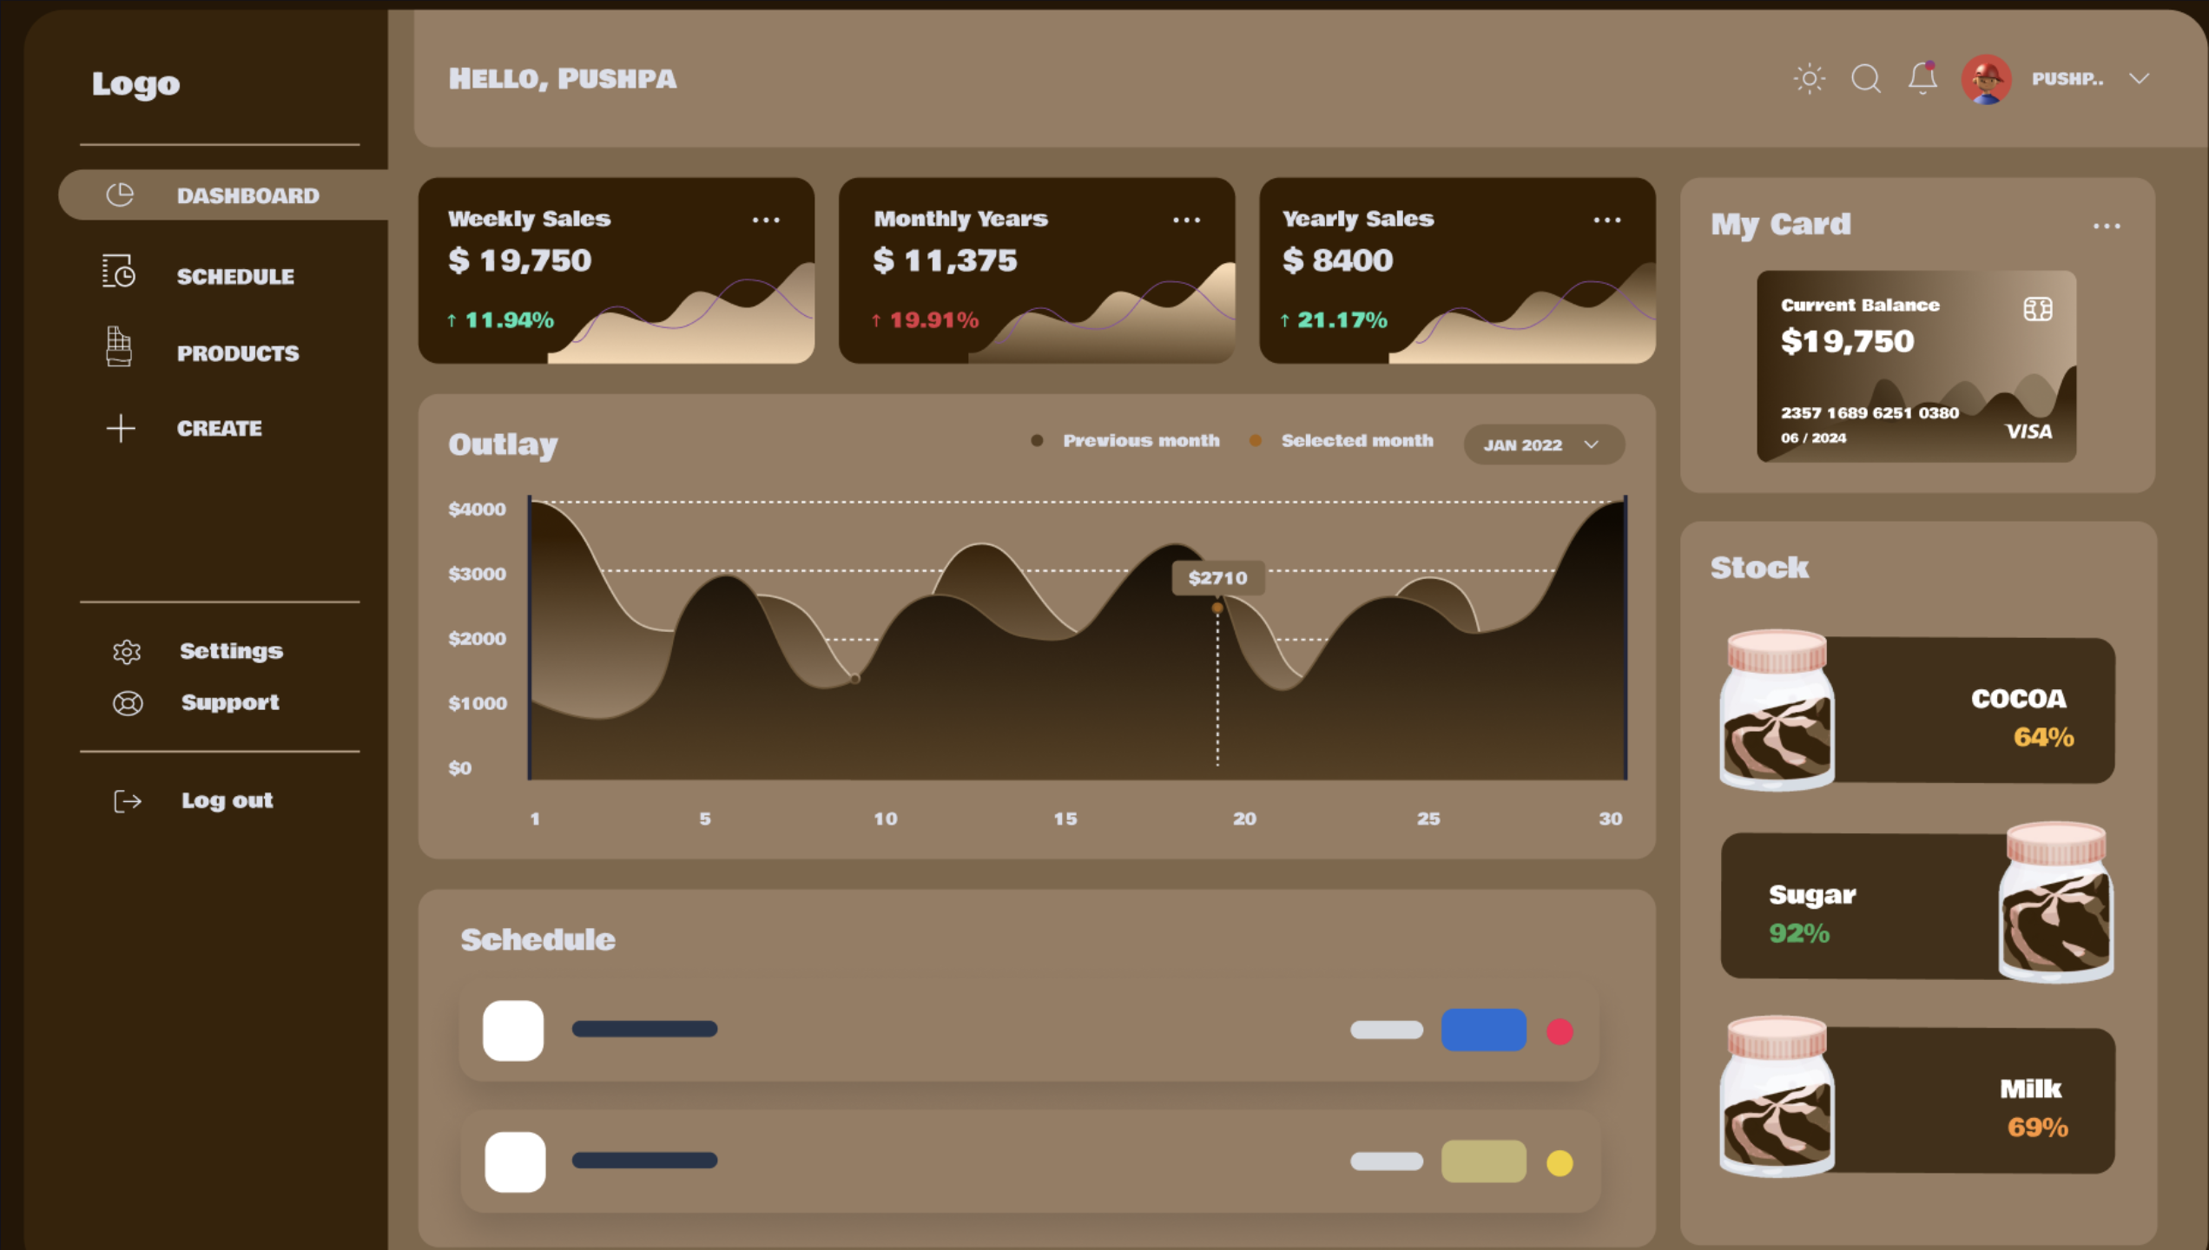Expand the Pushp.. profile dropdown chevron
This screenshot has width=2209, height=1250.
tap(2139, 79)
